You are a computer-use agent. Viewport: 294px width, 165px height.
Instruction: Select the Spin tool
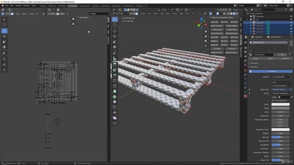[115, 97]
